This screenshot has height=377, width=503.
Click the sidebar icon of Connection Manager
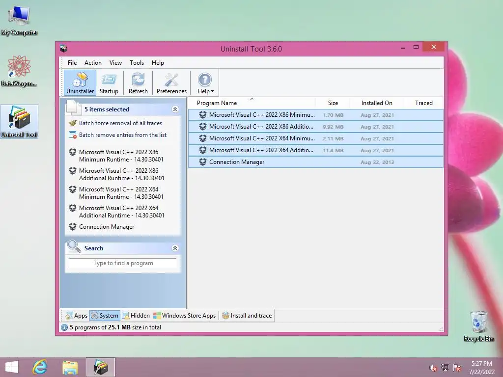tap(73, 227)
